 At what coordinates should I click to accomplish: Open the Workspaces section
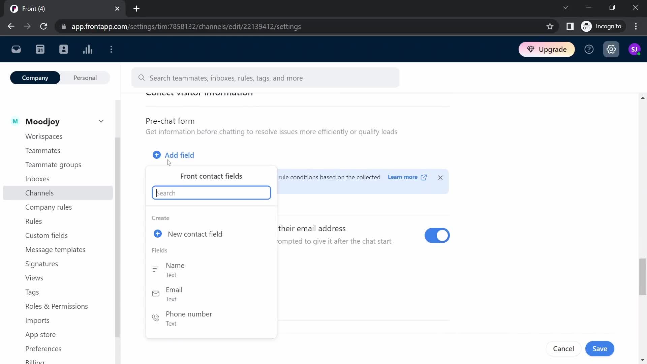pos(44,136)
